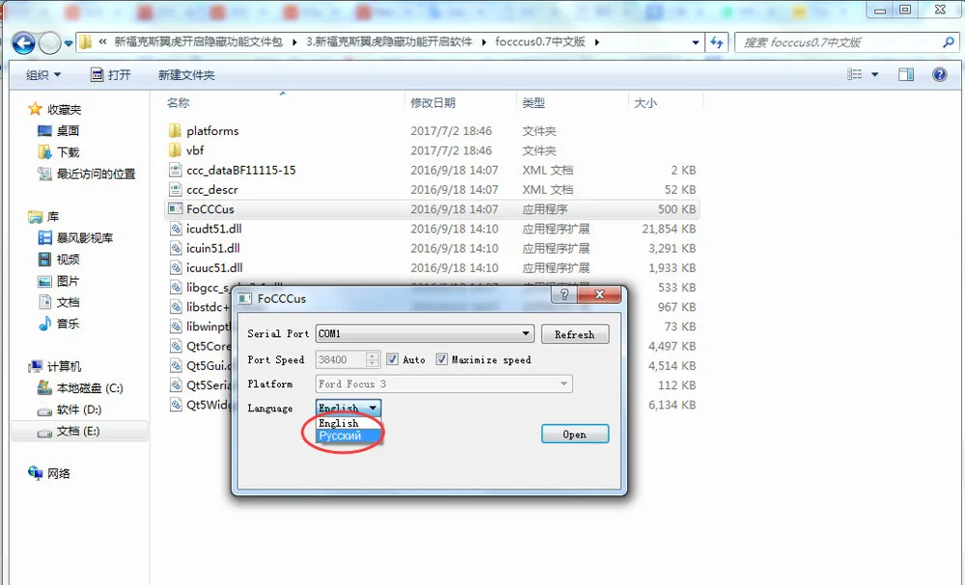965x585 pixels.
Task: Click the back navigation arrow
Action: tap(21, 43)
